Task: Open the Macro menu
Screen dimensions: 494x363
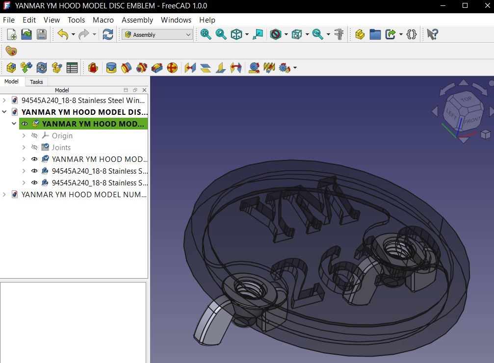Action: coord(103,20)
